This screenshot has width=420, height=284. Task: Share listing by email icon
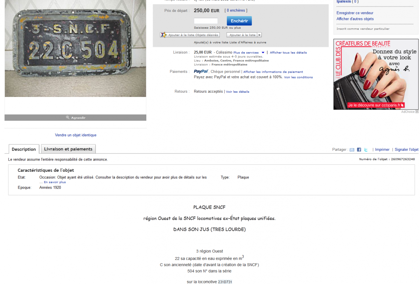352,150
